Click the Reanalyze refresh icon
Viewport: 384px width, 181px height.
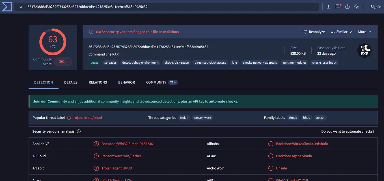(305, 32)
